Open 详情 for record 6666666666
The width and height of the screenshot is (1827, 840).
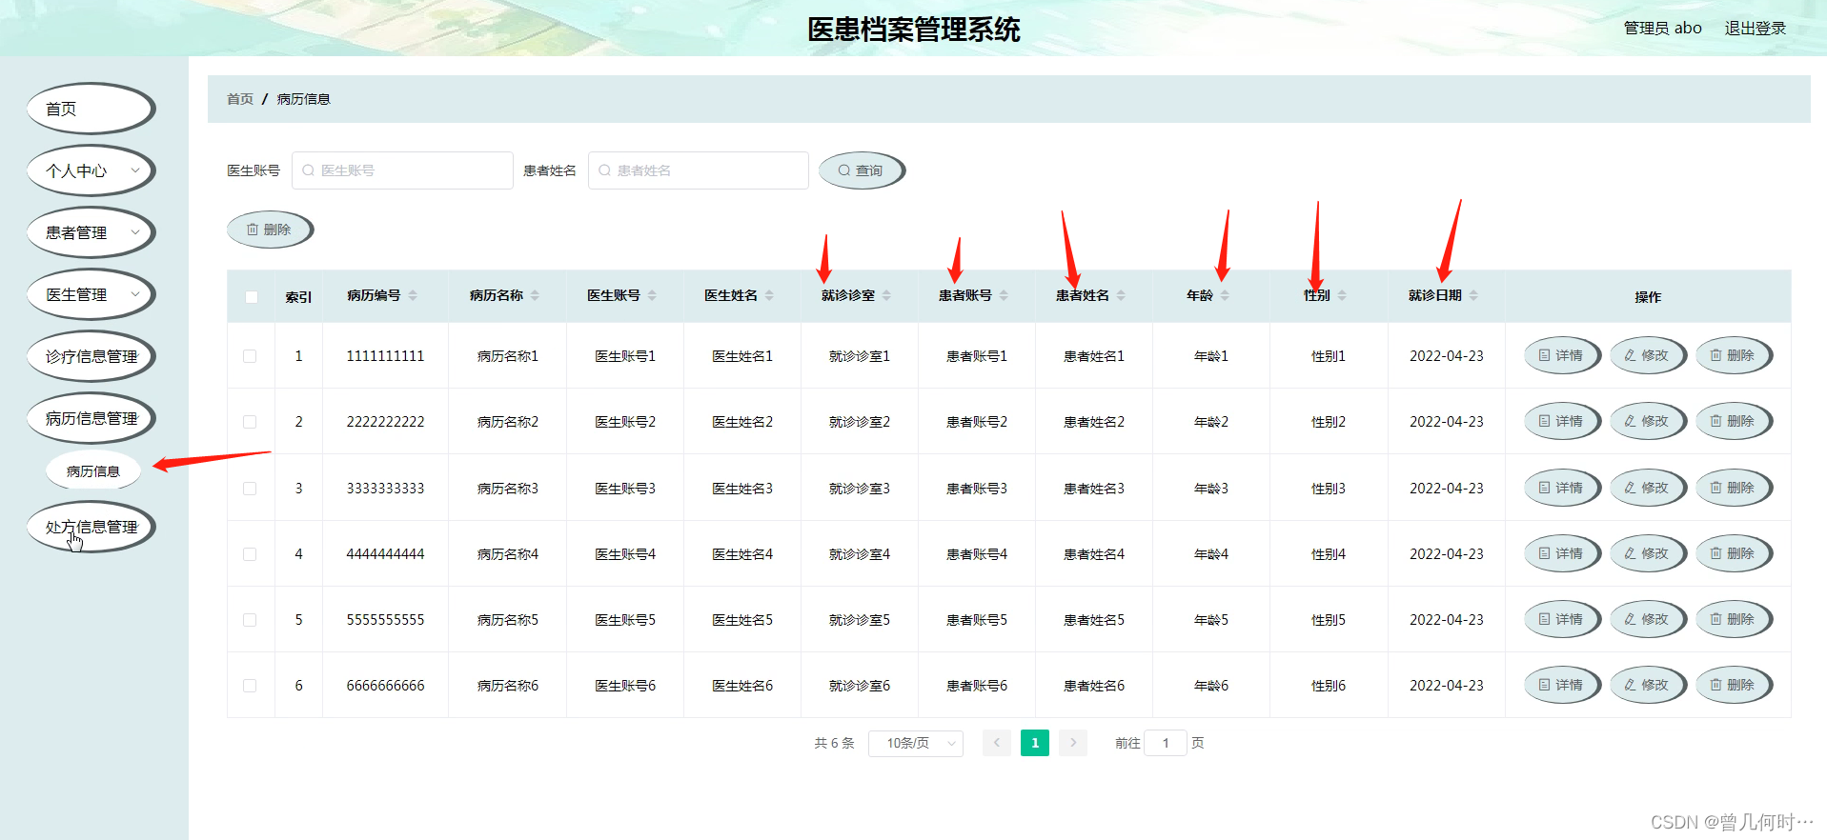point(1562,685)
